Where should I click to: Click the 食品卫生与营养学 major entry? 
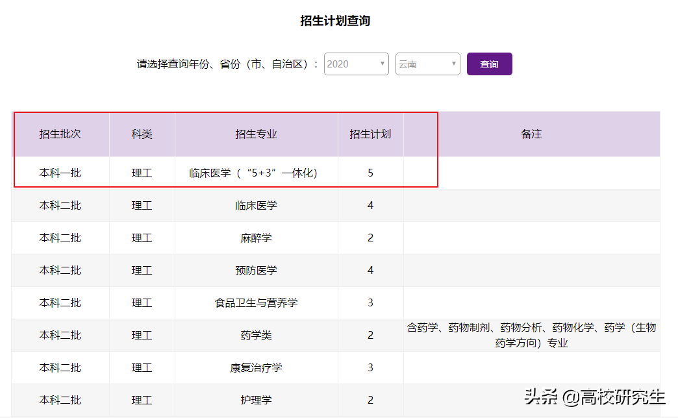[x=256, y=302]
